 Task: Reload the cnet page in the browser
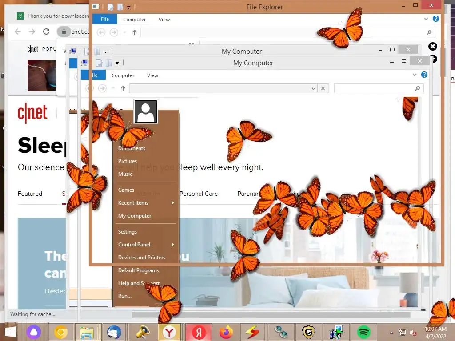click(x=46, y=32)
